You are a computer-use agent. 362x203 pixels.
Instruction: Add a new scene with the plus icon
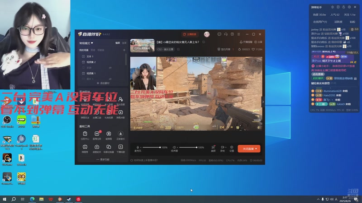click(124, 50)
